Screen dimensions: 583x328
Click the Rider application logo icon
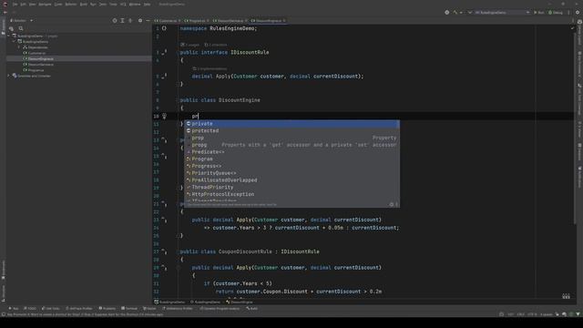[x=5, y=4]
